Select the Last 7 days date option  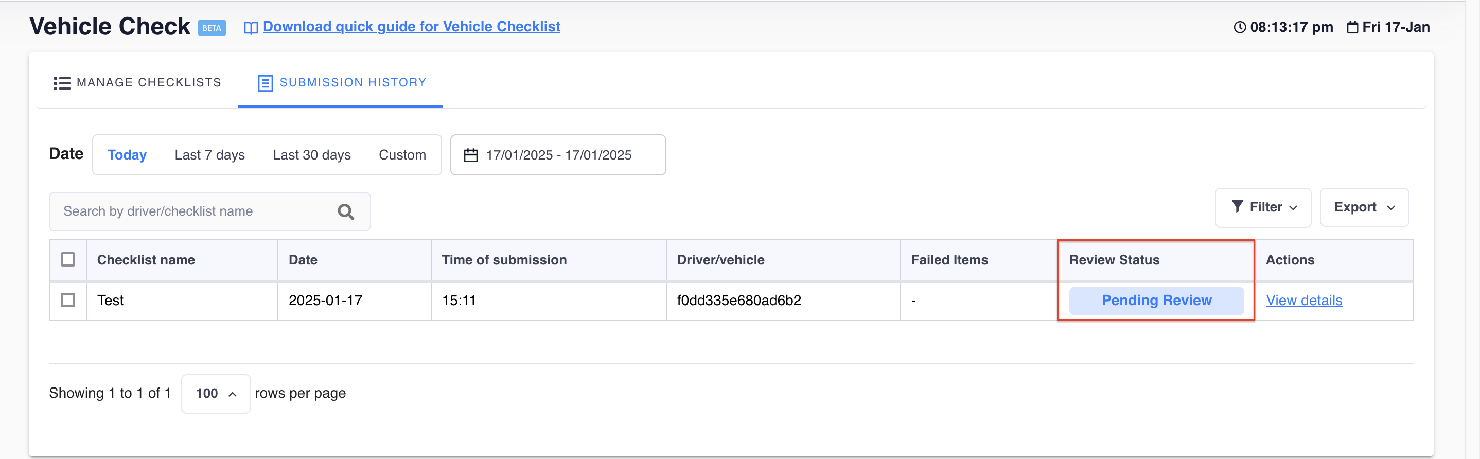(210, 155)
